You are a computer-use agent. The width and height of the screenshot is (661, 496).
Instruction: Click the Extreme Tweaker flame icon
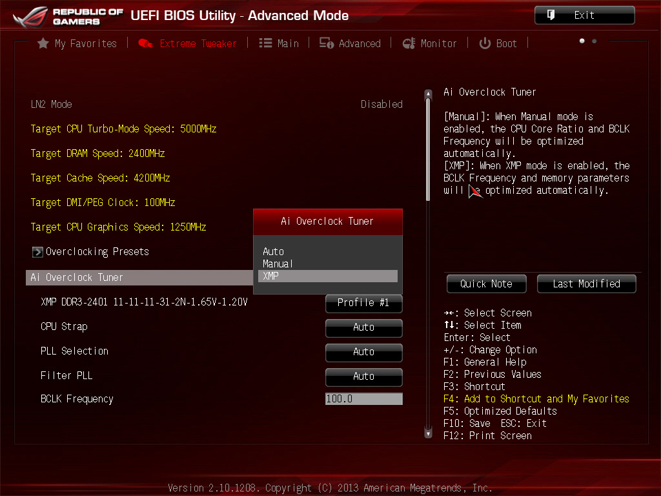145,43
